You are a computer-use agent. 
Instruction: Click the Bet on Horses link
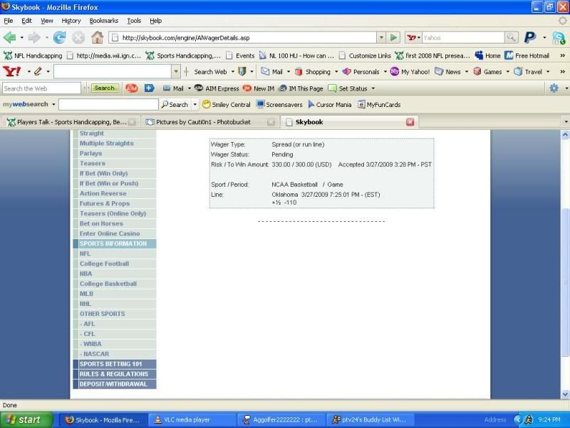point(101,223)
